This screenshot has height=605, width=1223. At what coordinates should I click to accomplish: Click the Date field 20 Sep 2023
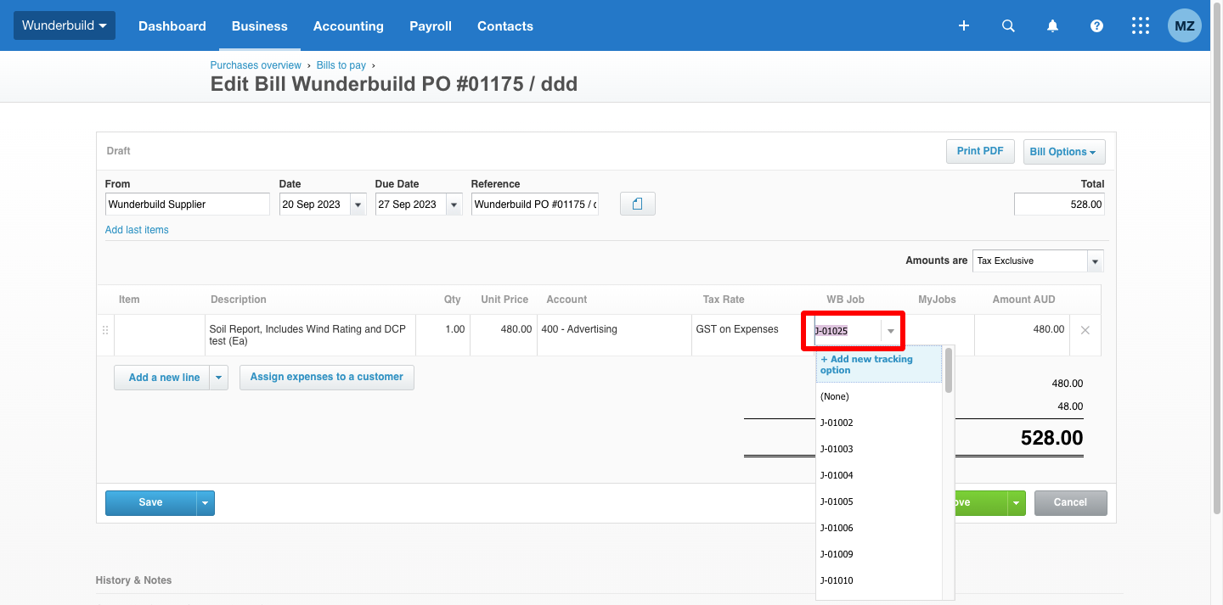pos(315,204)
